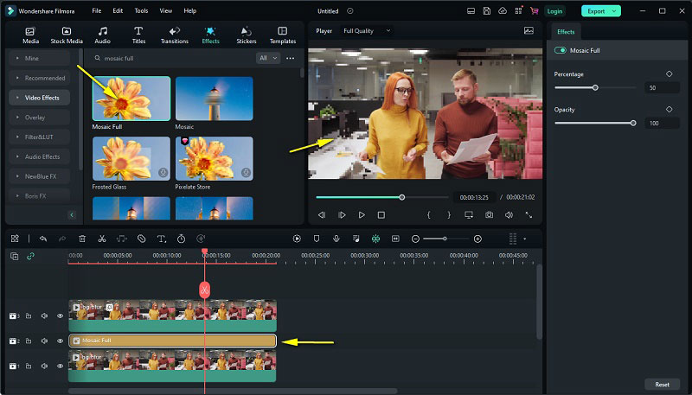Image resolution: width=692 pixels, height=395 pixels.
Task: Click the speed timer icon
Action: [181, 239]
